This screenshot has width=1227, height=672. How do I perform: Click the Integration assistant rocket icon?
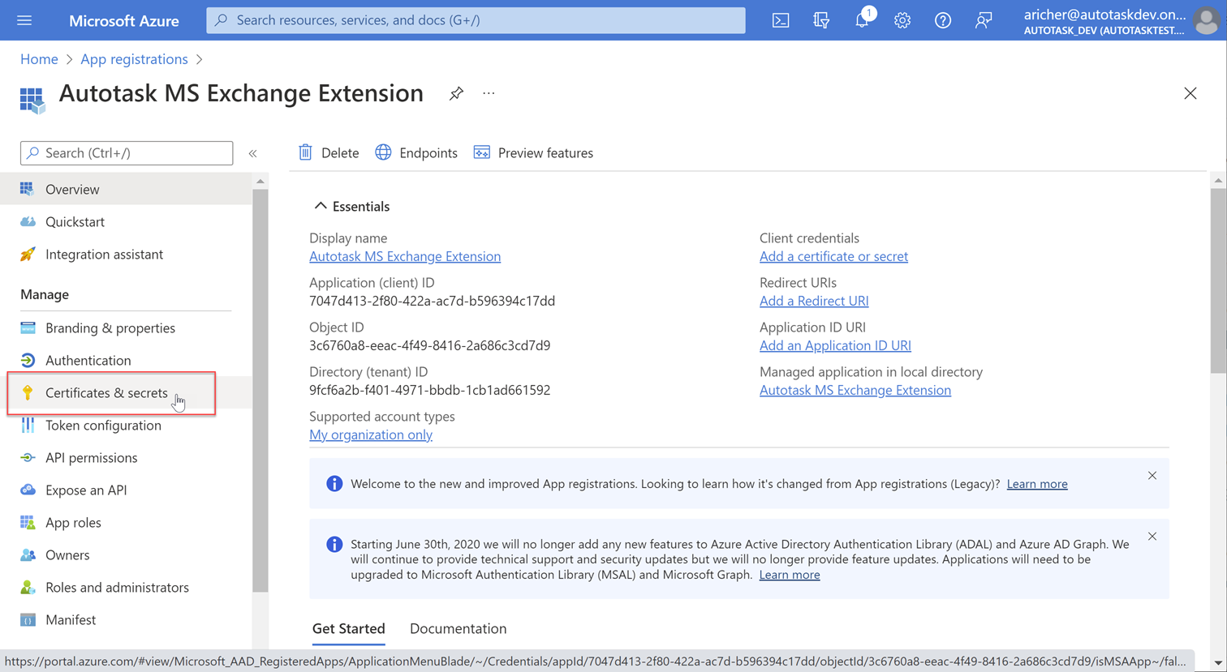pyautogui.click(x=28, y=254)
